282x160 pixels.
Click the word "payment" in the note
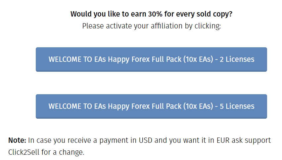pos(116,140)
